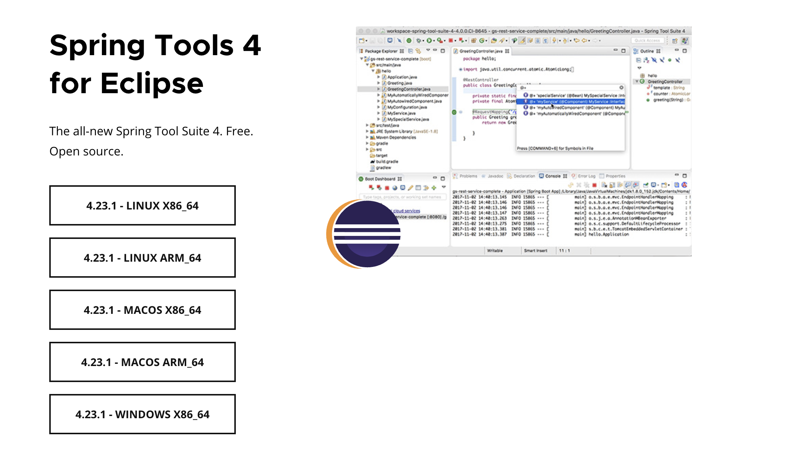Click the red Terminate icon in the Console
The width and height of the screenshot is (791, 454).
(x=594, y=185)
